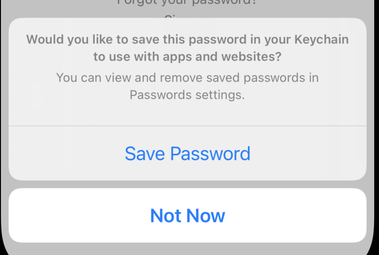Open the Forgot your password link
Screen dimensions: 379x255
188,2
